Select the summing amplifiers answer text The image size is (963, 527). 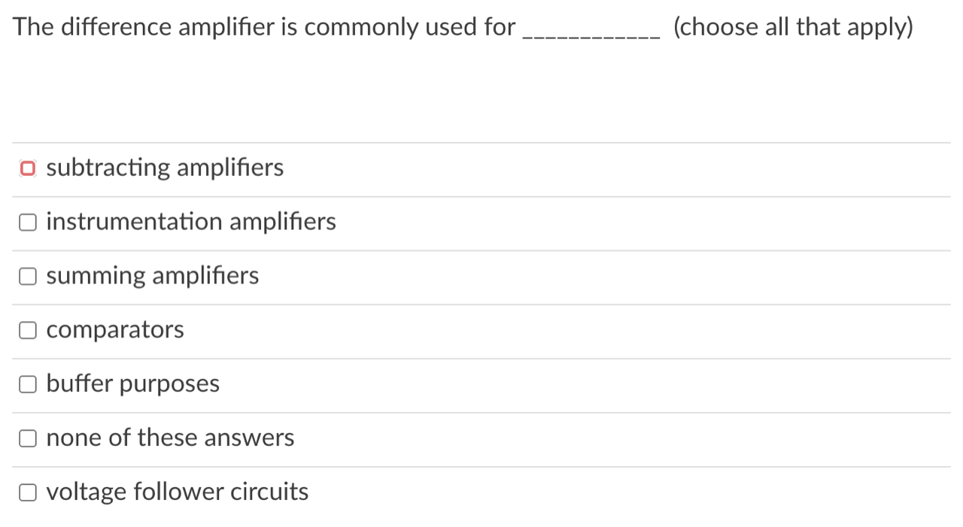[x=152, y=276]
